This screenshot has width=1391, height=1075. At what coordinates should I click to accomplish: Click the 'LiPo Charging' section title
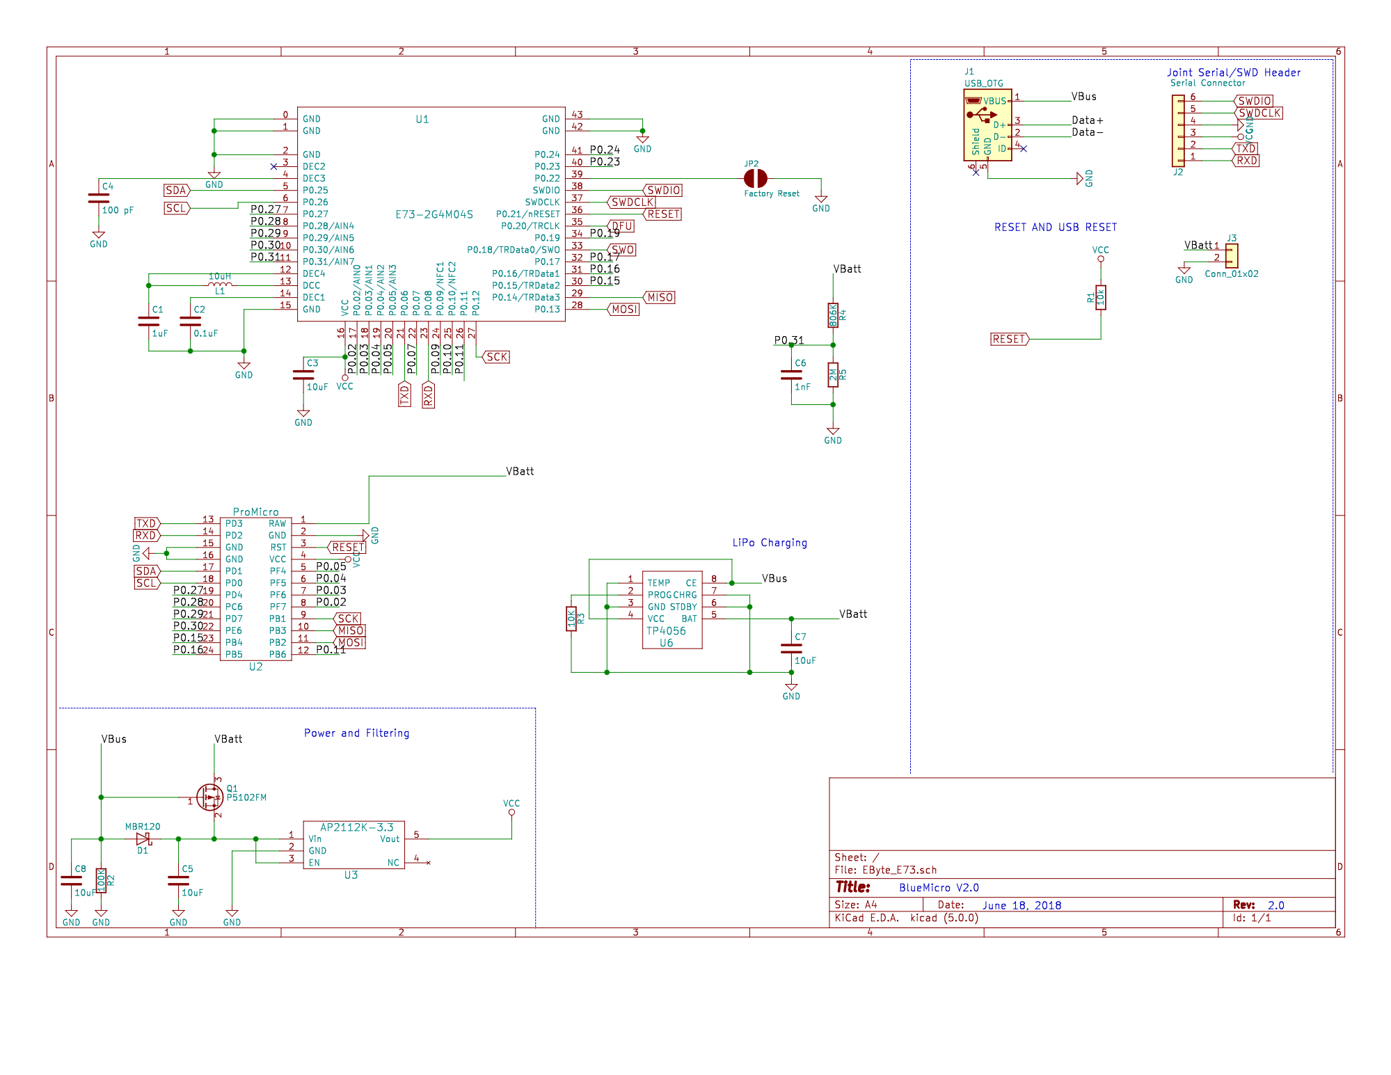pyautogui.click(x=770, y=543)
